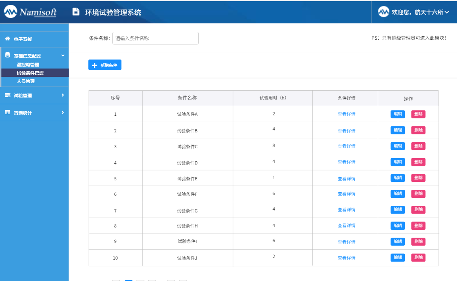Click the 环境试验管理系统 title
Viewport: 457px width, 281px height.
[x=113, y=12]
